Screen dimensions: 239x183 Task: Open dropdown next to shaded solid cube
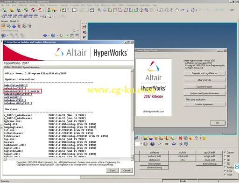156,144
